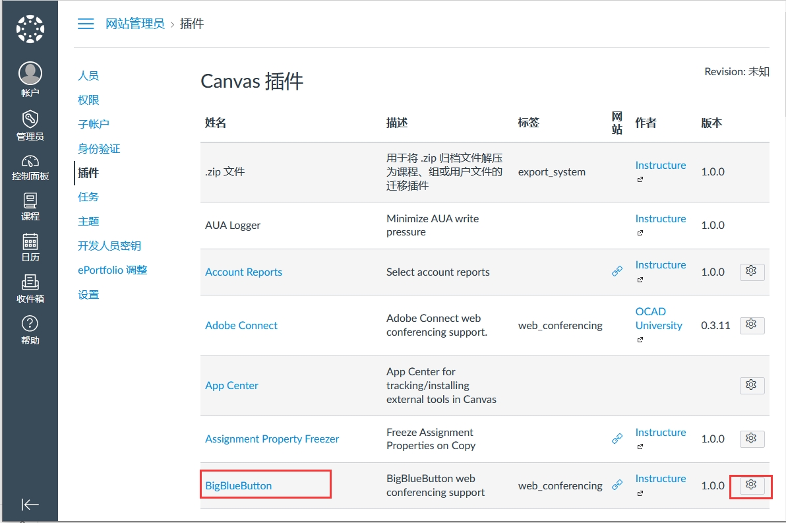Open the Account (帐户) avatar menu

click(30, 74)
